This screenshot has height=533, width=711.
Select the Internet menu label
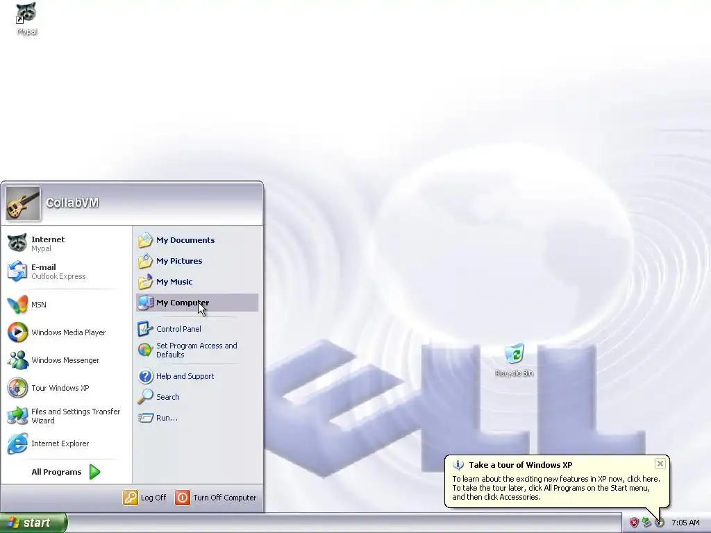[48, 239]
